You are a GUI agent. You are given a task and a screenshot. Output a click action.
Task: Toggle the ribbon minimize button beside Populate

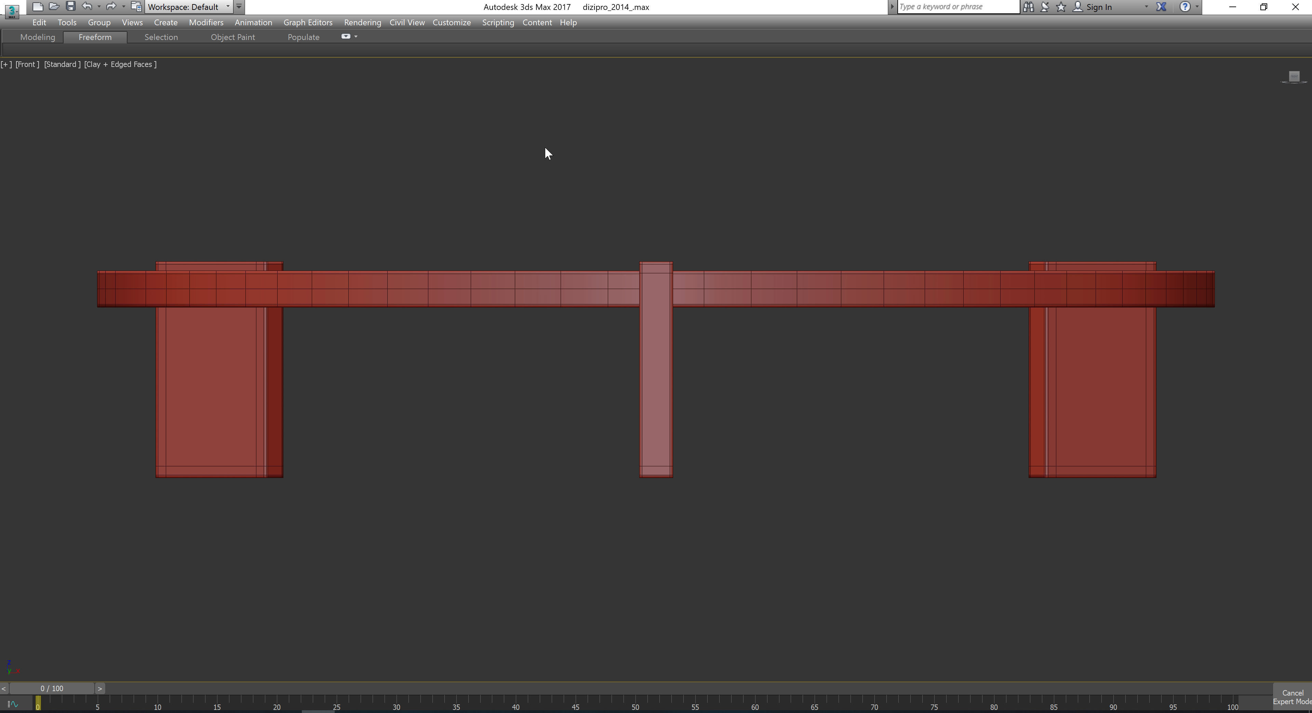pos(346,37)
